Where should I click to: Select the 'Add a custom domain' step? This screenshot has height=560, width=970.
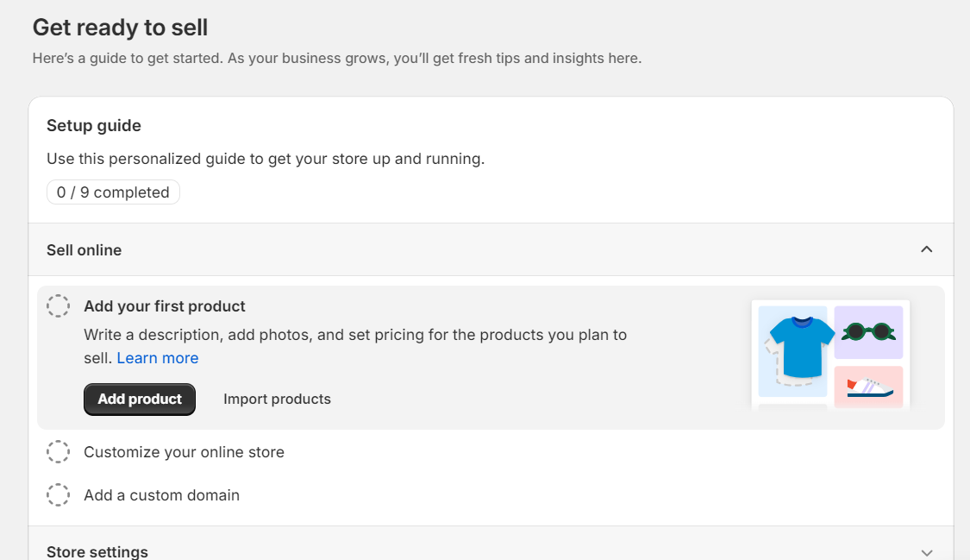[161, 495]
